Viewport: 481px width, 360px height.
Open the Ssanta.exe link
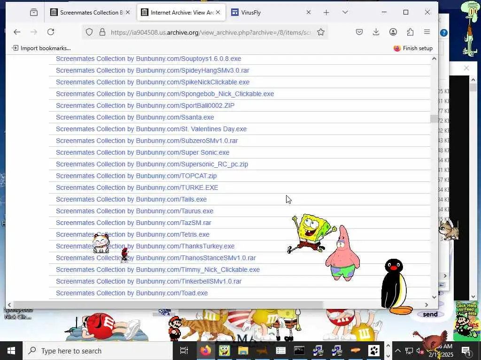pyautogui.click(x=135, y=117)
